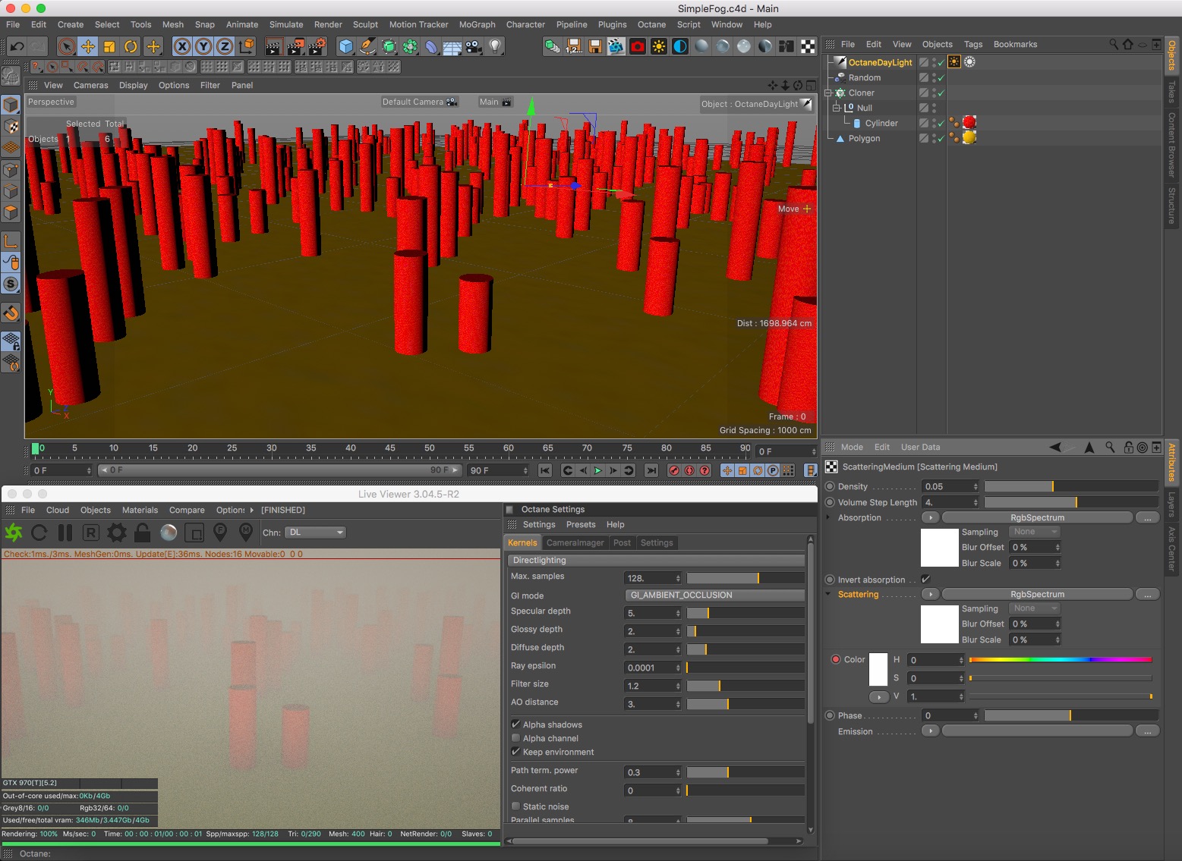The image size is (1182, 861).
Task: Open the GI mode dropdown
Action: (x=714, y=595)
